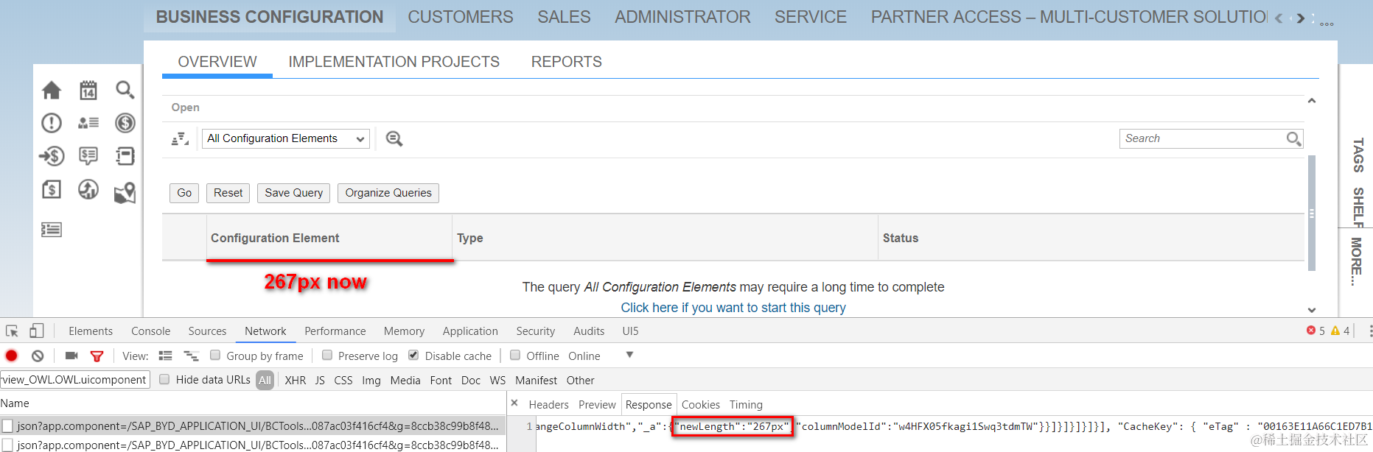Click Save Query button
This screenshot has width=1373, height=452.
[293, 193]
